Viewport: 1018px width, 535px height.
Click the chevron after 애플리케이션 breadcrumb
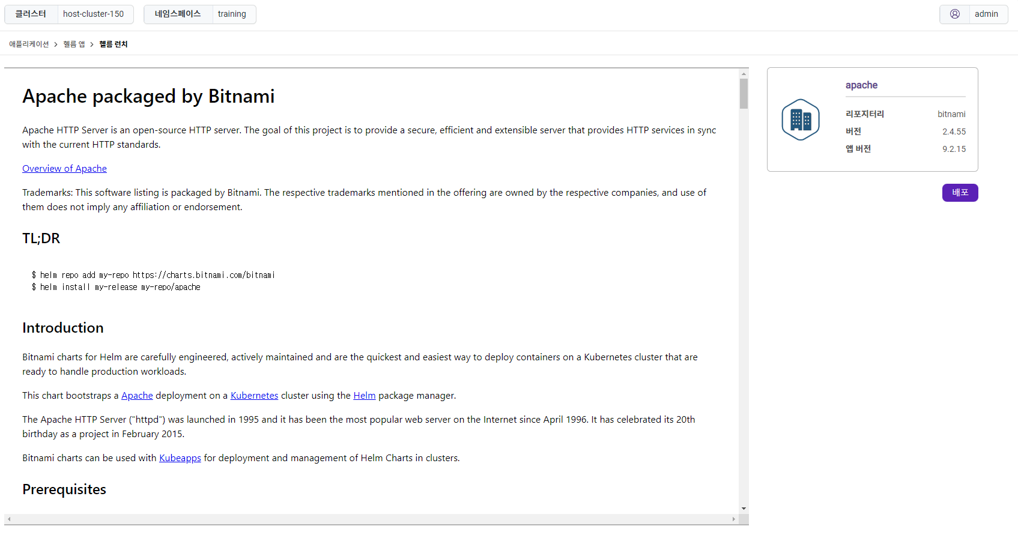click(56, 44)
